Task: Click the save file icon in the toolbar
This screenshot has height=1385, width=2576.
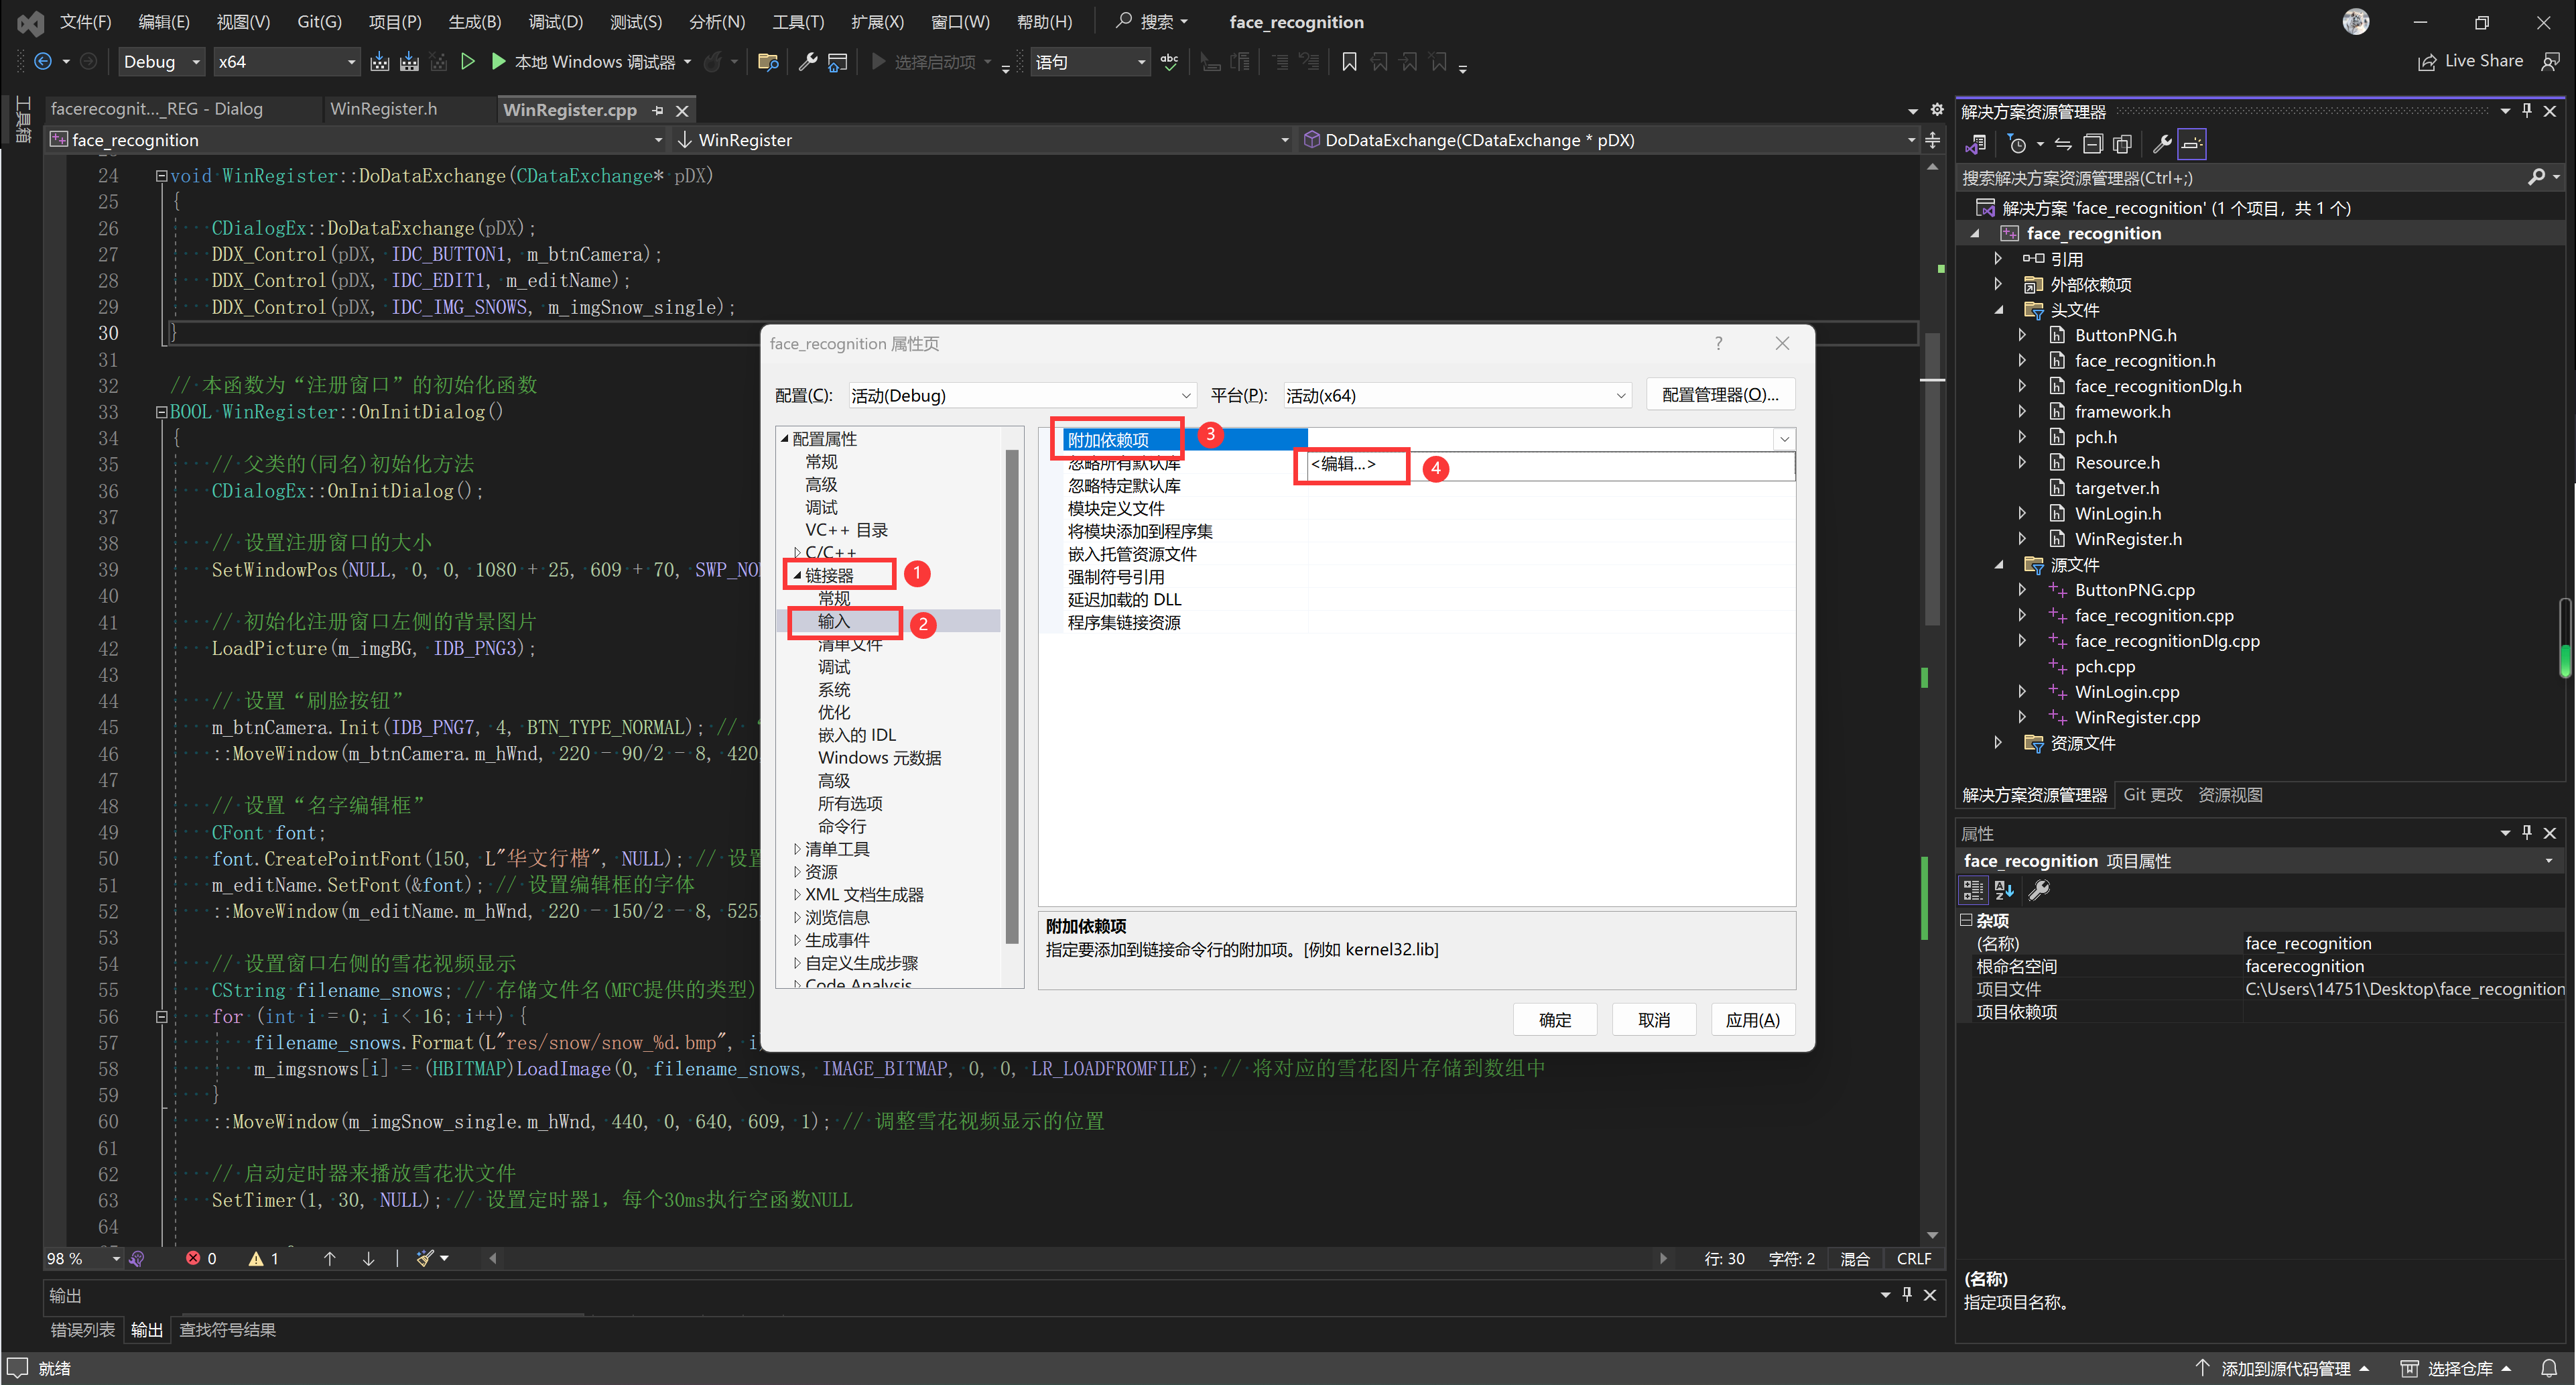Action: pos(380,61)
